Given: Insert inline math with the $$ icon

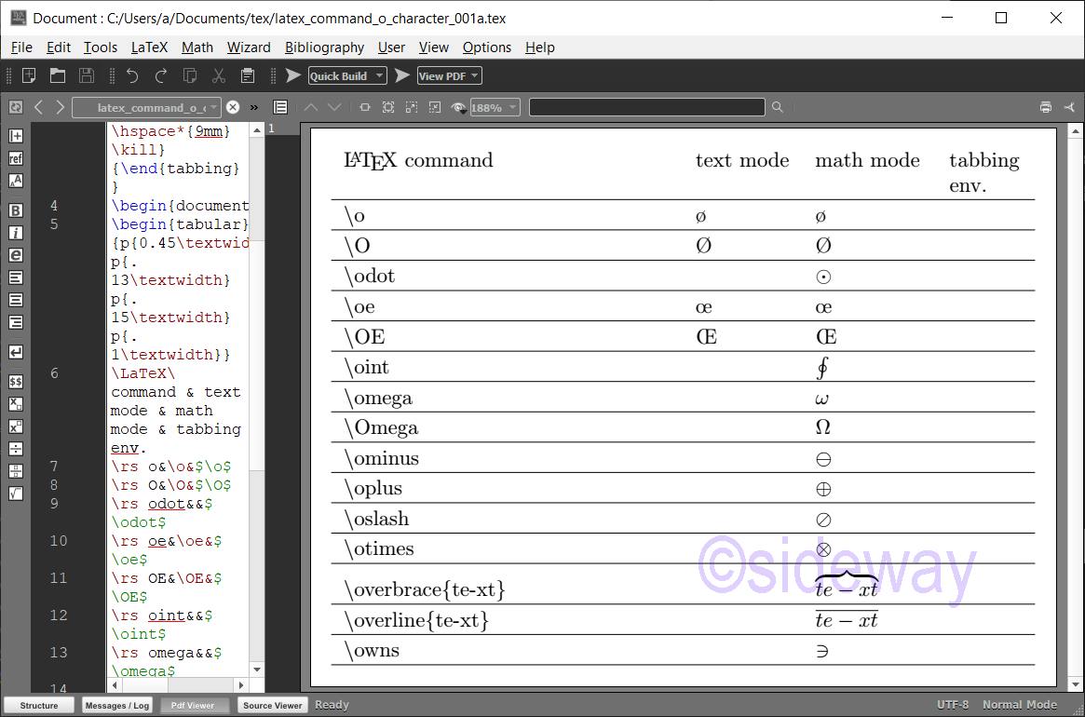Looking at the screenshot, I should 15,381.
